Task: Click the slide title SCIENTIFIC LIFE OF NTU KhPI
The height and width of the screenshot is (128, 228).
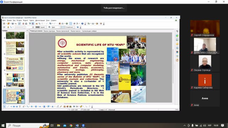Action: (x=100, y=45)
